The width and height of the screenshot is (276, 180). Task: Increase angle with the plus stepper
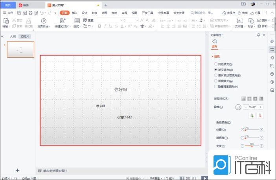tap(260, 107)
